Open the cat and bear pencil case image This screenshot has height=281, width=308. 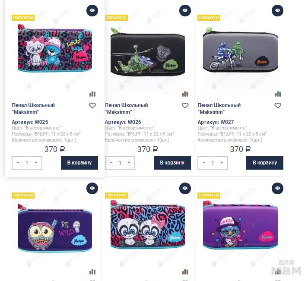[x=55, y=48]
